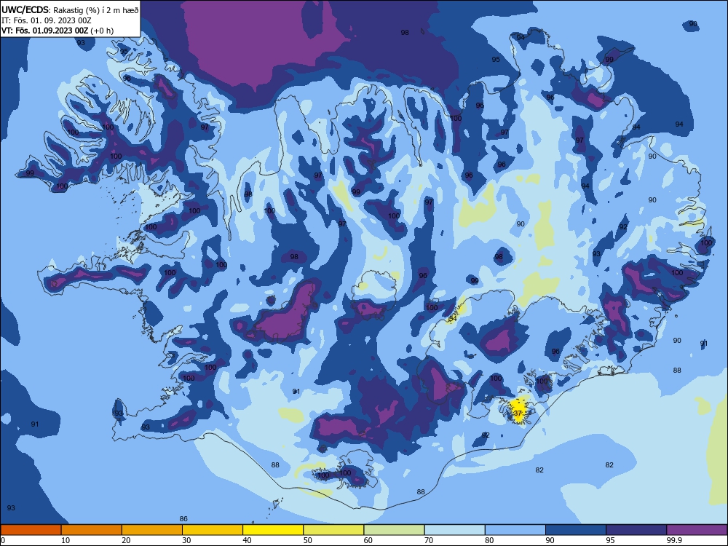Select the bright yellow 40–50 legend swatch

[x=273, y=530]
